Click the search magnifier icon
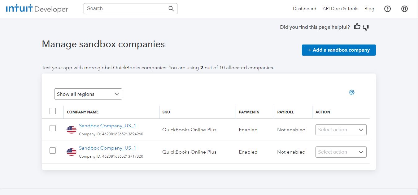Screen dimensions: 418x195 171,9
